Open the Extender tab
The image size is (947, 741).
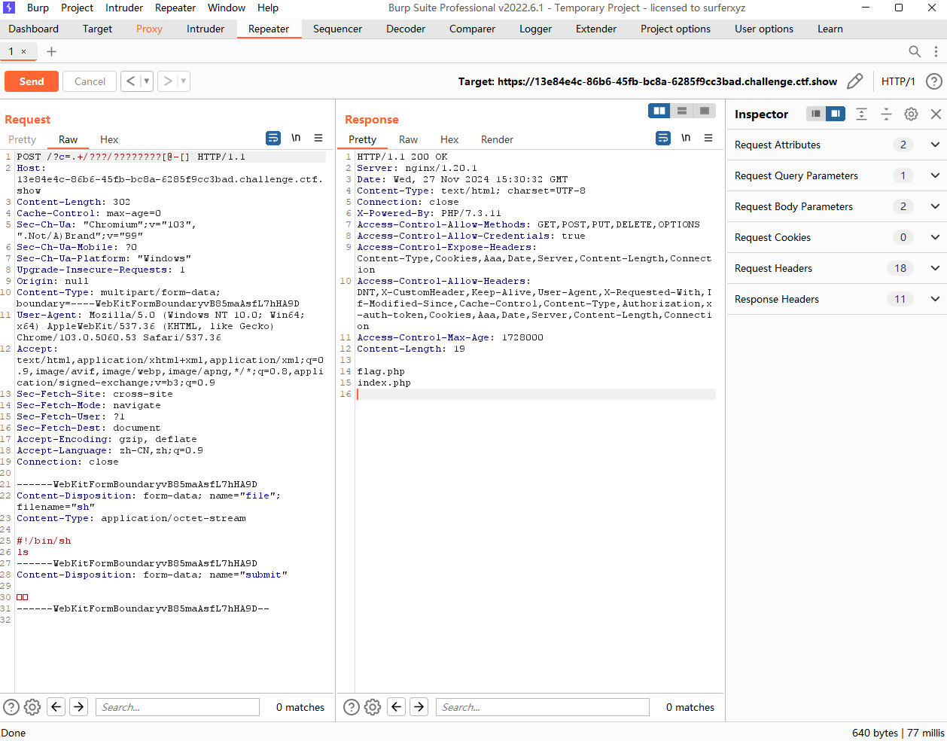[596, 29]
